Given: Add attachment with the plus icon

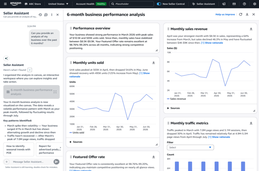Looking at the screenshot, I should pyautogui.click(x=7, y=162).
